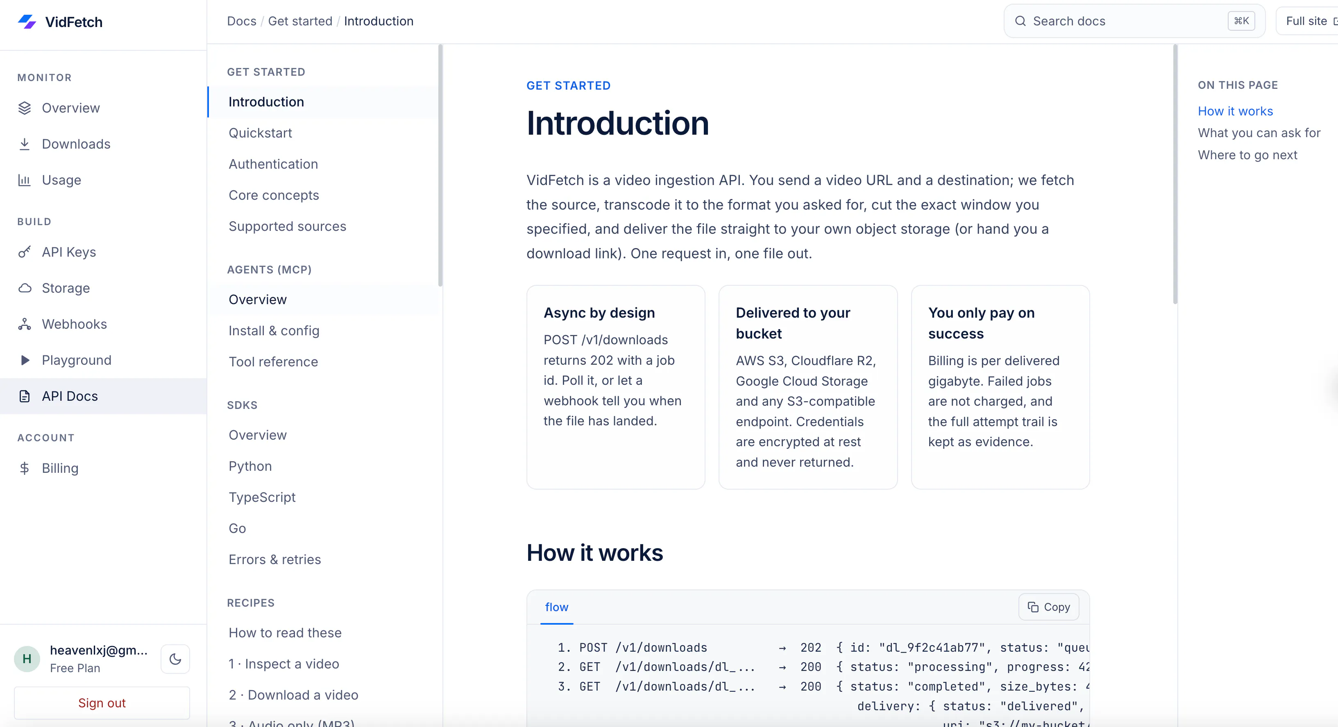This screenshot has width=1338, height=727.
Task: Jump to Where to go next
Action: pyautogui.click(x=1247, y=155)
